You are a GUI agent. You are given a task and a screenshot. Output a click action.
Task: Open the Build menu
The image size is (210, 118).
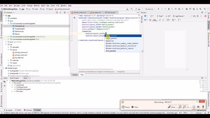pos(43,6)
